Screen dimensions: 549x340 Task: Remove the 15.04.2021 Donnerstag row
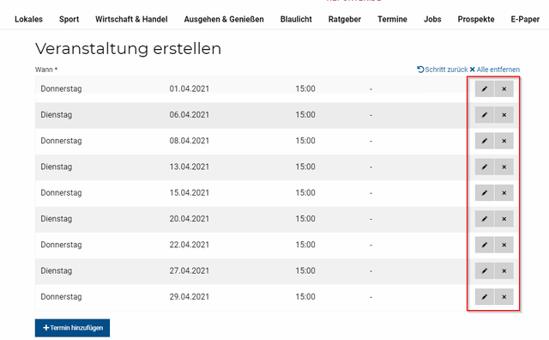click(x=504, y=193)
